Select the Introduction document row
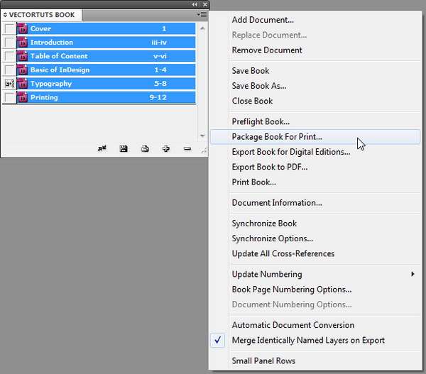 tap(106, 43)
